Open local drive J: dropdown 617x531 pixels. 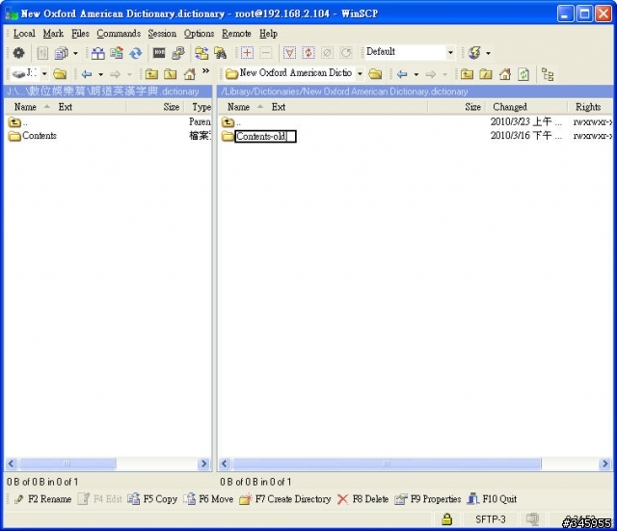(44, 74)
